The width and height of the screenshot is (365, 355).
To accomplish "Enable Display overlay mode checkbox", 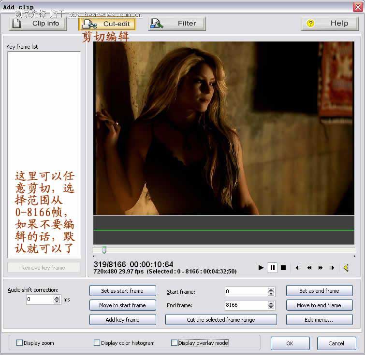I will (174, 342).
